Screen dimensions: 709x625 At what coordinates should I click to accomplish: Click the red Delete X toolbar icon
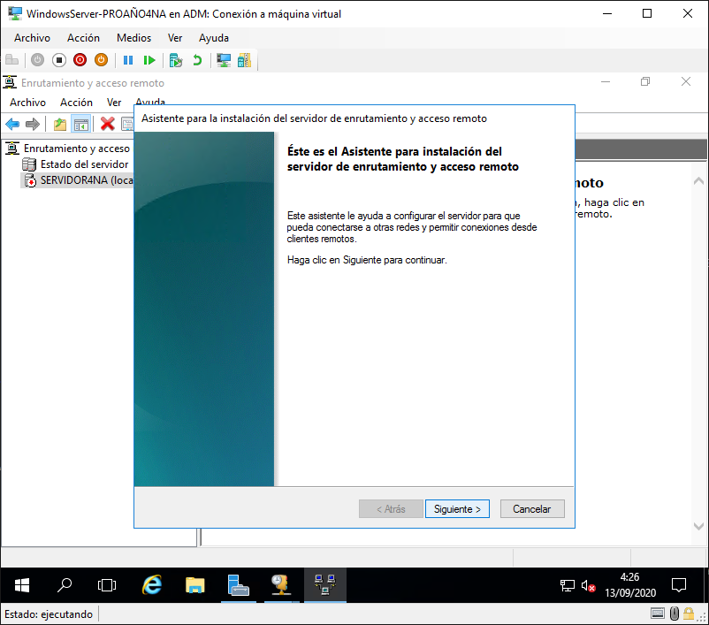[x=107, y=124]
